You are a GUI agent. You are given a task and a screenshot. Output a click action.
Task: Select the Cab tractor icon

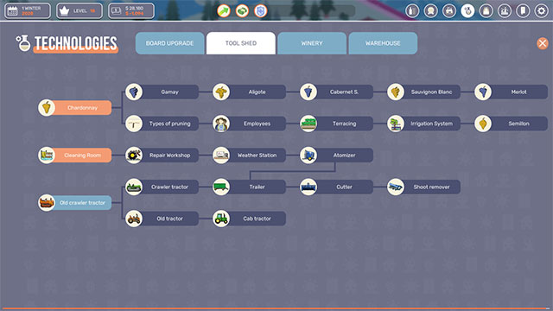[x=221, y=219]
